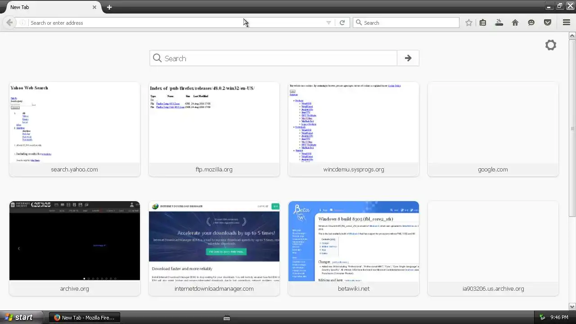Submit search with the arrow button
The height and width of the screenshot is (324, 576).
(x=408, y=58)
